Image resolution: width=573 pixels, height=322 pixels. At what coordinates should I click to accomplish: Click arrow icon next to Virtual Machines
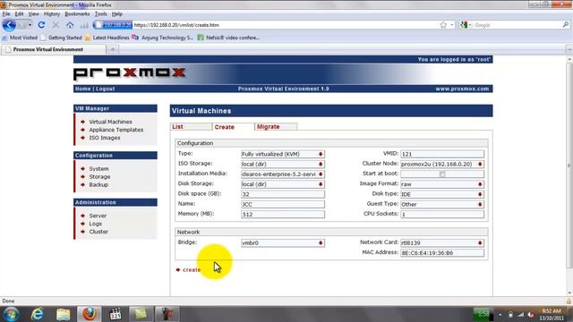[83, 122]
